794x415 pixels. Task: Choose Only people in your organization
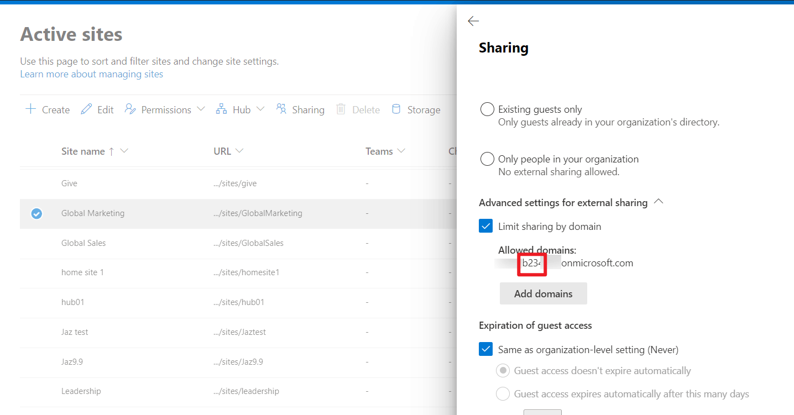(487, 159)
